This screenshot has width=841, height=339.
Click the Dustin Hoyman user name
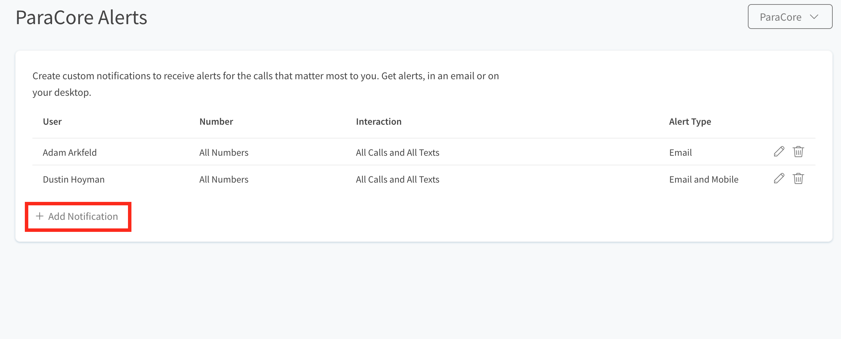coord(73,179)
